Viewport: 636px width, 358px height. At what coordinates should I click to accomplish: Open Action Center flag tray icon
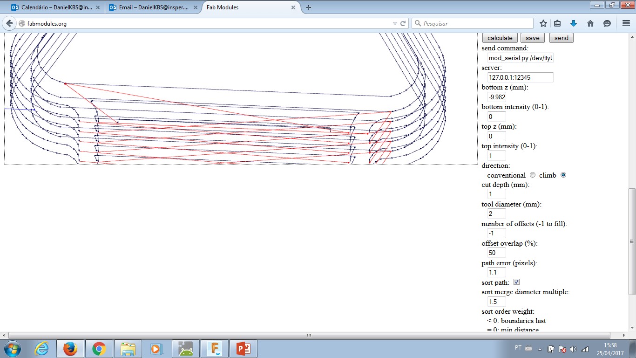562,349
